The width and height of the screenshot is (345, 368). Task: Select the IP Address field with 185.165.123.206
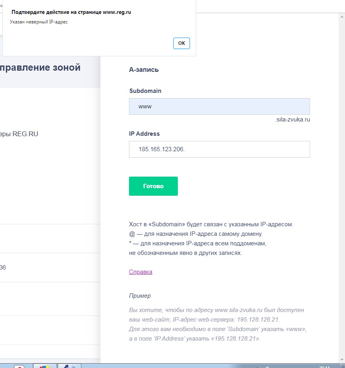click(x=219, y=149)
